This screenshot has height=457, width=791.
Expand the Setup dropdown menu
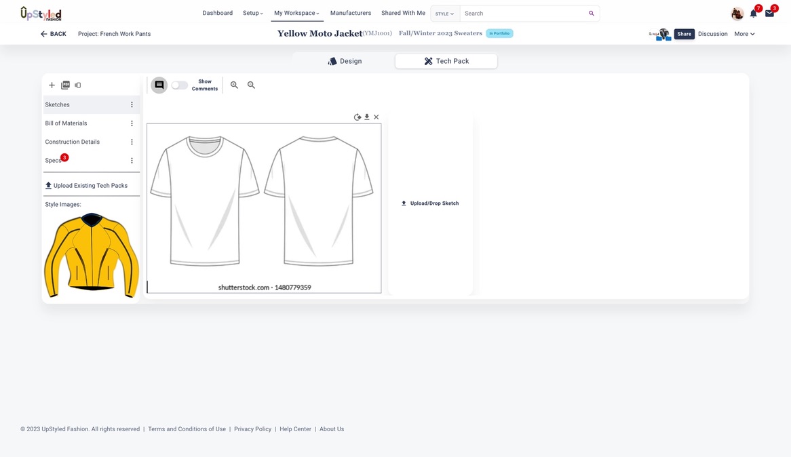click(252, 14)
